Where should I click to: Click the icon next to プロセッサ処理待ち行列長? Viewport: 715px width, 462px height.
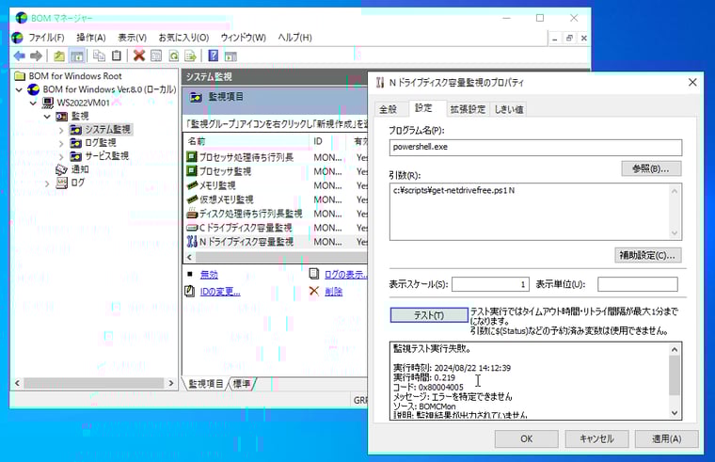tap(192, 157)
